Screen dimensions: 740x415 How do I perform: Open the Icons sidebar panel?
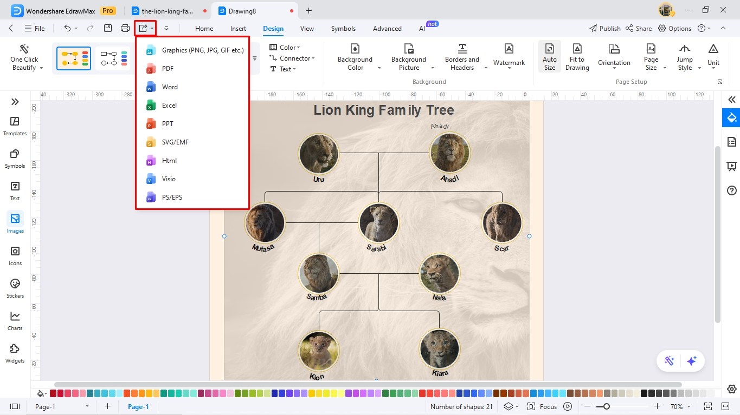tap(15, 256)
